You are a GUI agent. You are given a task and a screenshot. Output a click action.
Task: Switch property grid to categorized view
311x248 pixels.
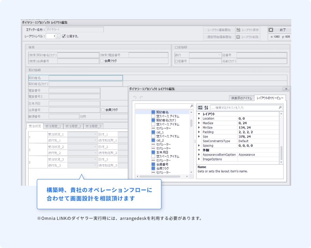[x=200, y=107]
